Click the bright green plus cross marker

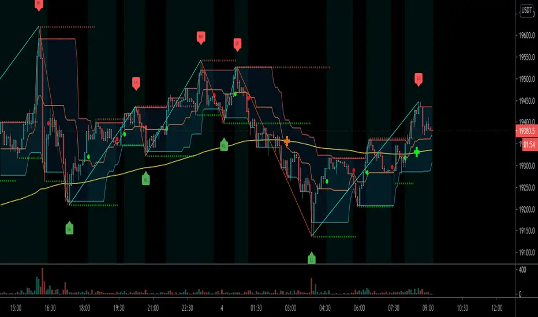[x=417, y=152]
